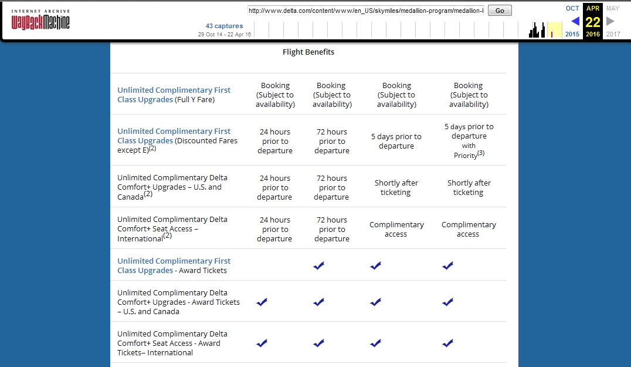Viewport: 631px width, 367px height.
Task: Click the 2017 year label
Action: [x=613, y=34]
